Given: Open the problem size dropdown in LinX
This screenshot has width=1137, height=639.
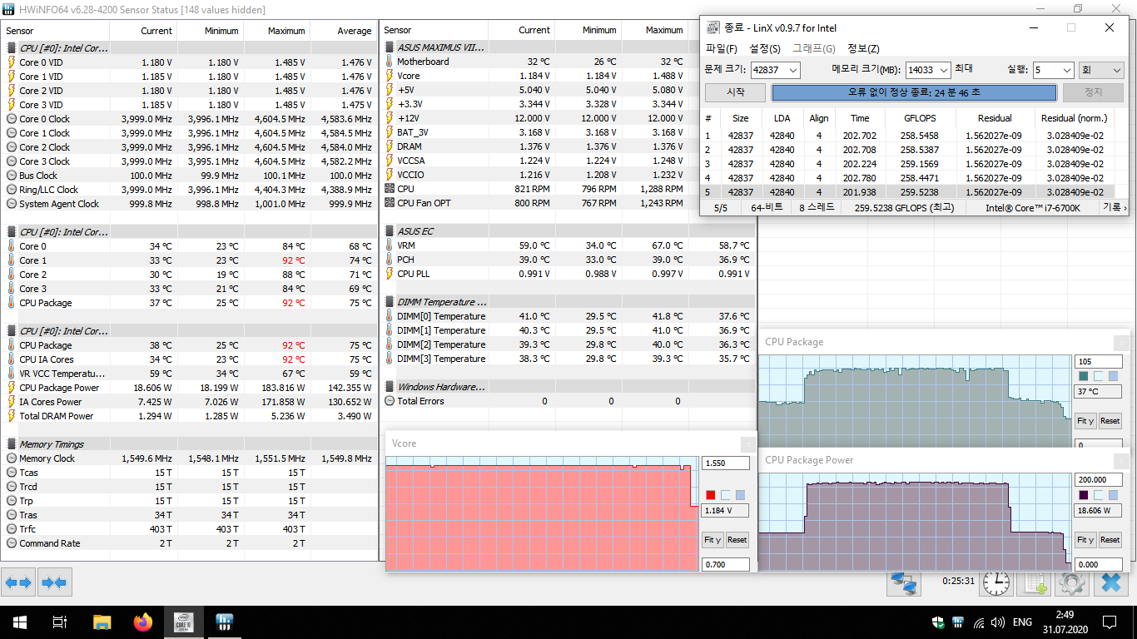Looking at the screenshot, I should (x=792, y=71).
